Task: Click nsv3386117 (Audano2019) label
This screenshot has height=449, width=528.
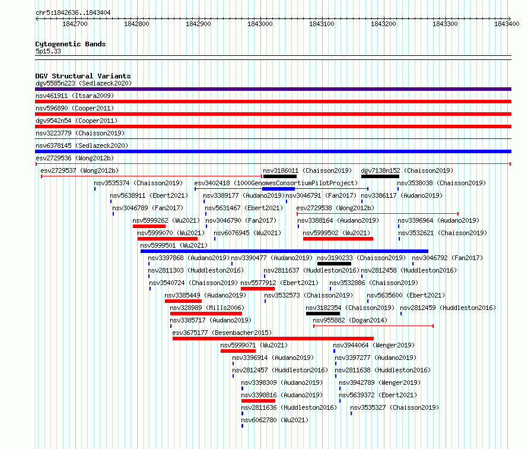Action: pyautogui.click(x=402, y=195)
